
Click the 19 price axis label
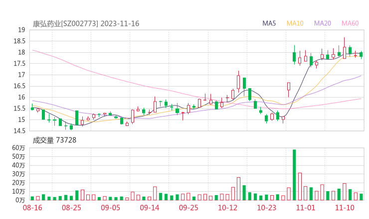[21, 30]
